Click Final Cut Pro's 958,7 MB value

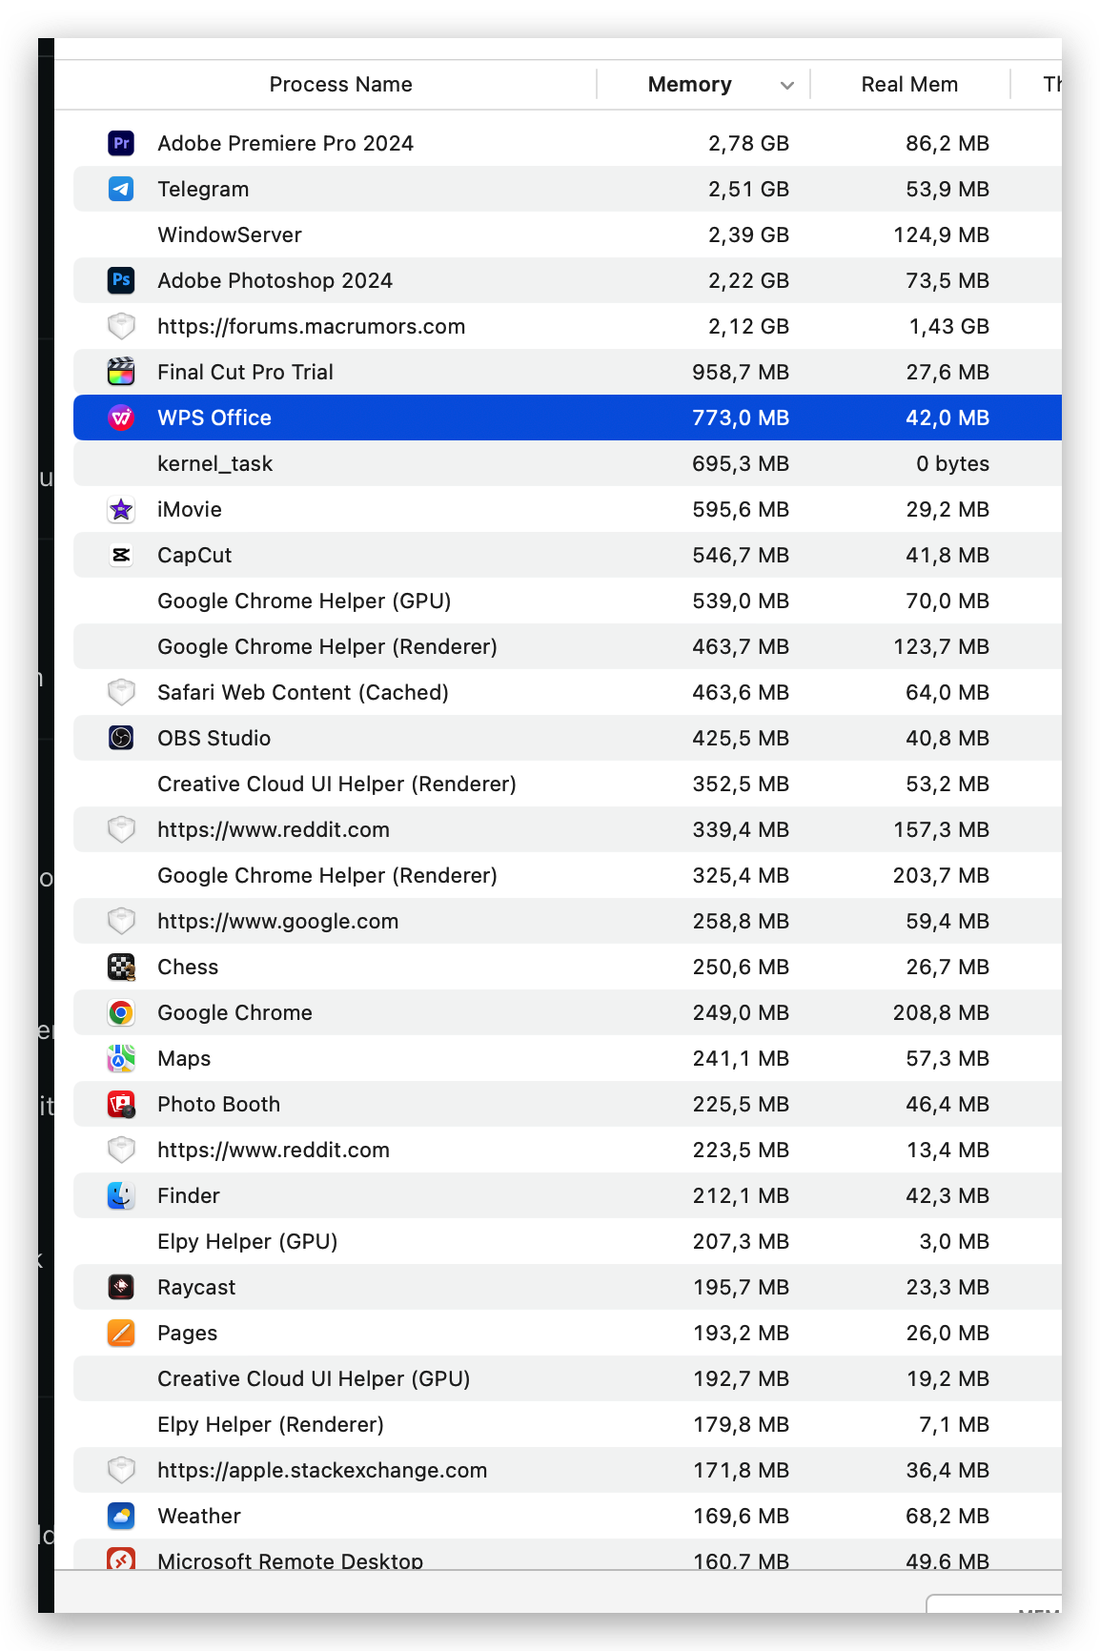[741, 372]
